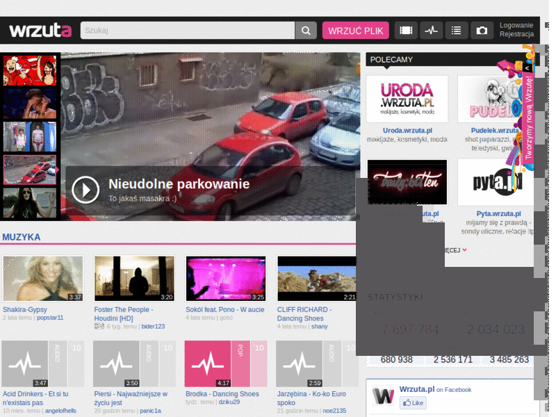
Task: Click Sokół feat. Pono - W aucie link
Action: click(224, 309)
